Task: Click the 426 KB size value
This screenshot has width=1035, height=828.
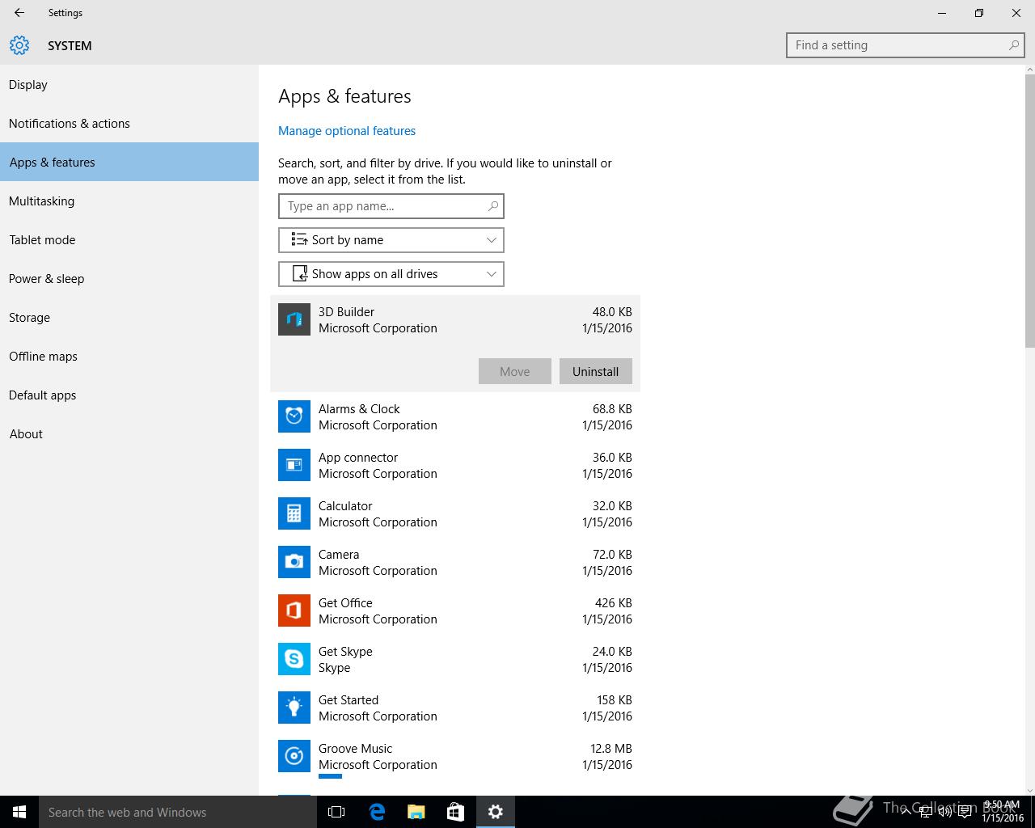Action: 614,603
